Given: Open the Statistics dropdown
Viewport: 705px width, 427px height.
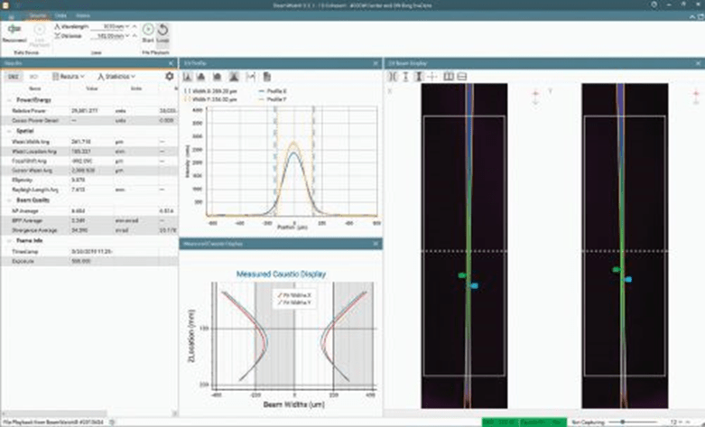Looking at the screenshot, I should click(x=114, y=77).
